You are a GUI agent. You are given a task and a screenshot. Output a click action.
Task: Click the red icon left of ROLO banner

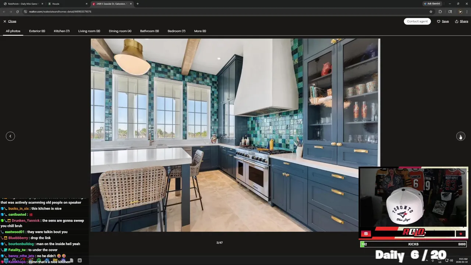click(366, 233)
